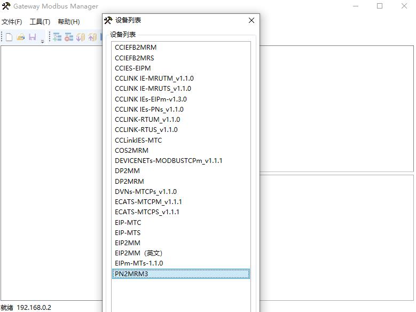
Task: Click the Save diskette toolbar icon
Action: (33, 37)
